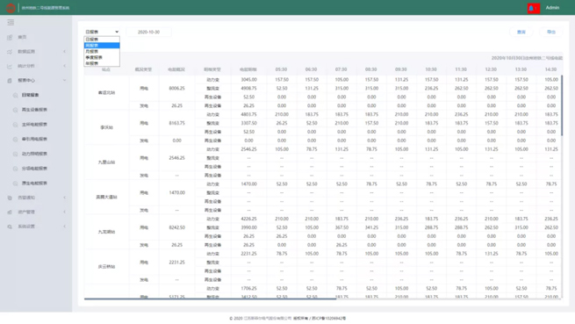Click the 告警通知 alert icon
The image size is (575, 324).
coord(10,198)
